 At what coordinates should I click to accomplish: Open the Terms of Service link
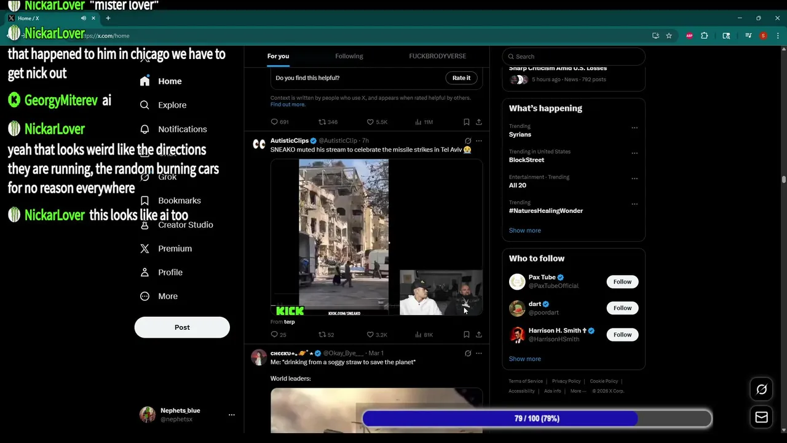coord(526,381)
